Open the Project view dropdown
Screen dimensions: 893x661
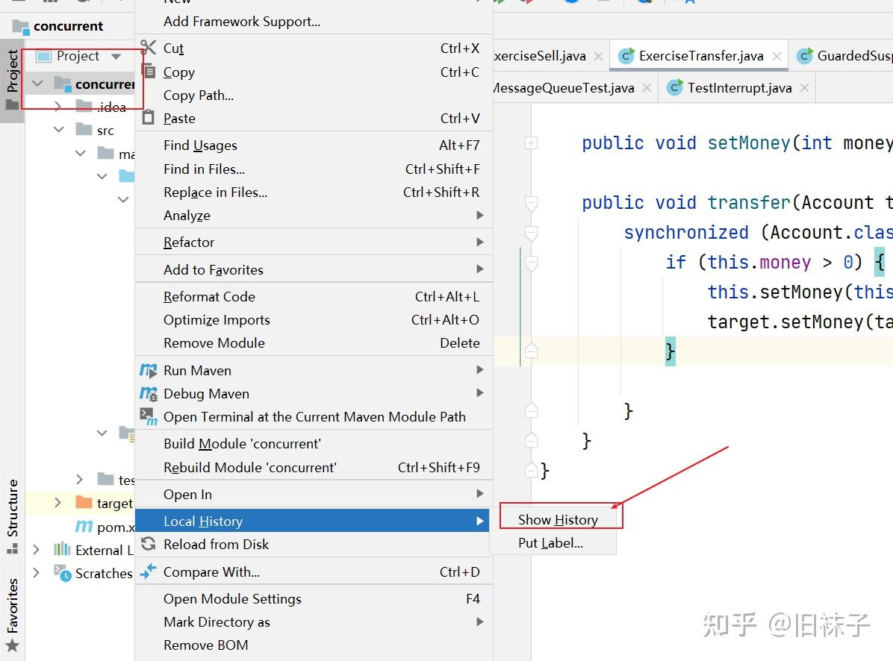(x=116, y=56)
